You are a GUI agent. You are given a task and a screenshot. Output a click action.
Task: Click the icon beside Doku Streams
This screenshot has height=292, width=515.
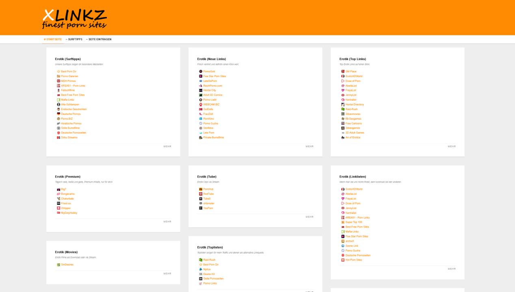(x=58, y=137)
